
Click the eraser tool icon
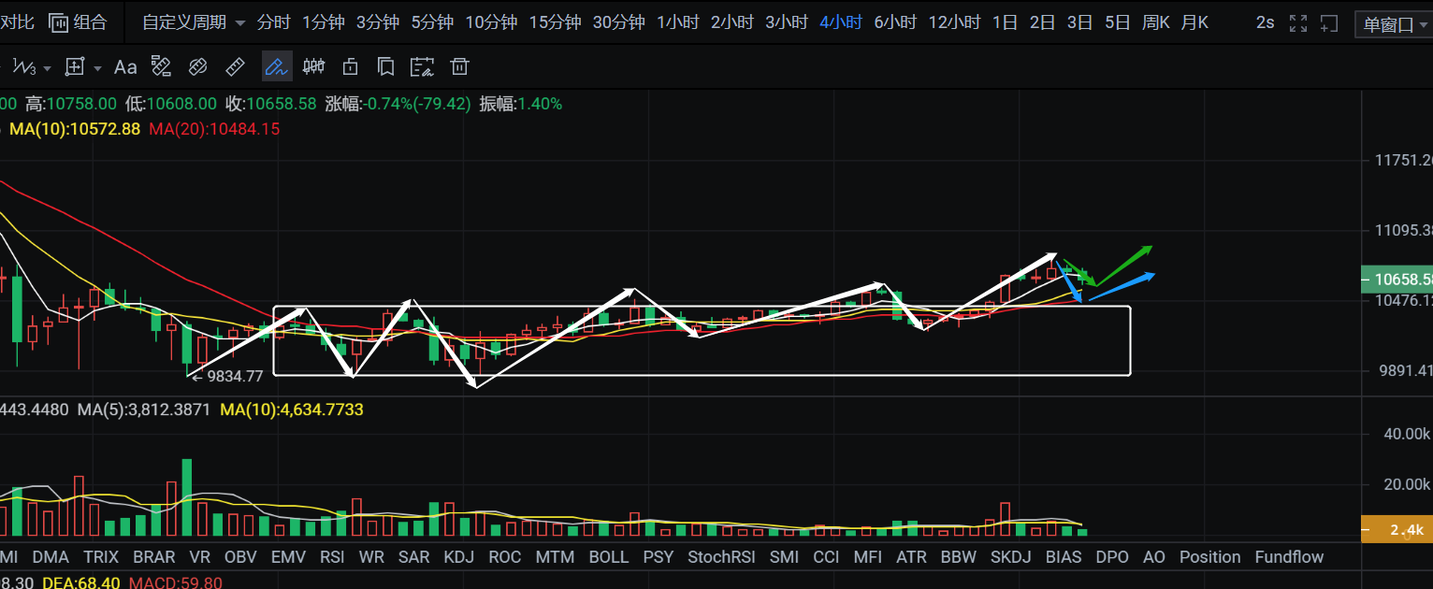[197, 66]
